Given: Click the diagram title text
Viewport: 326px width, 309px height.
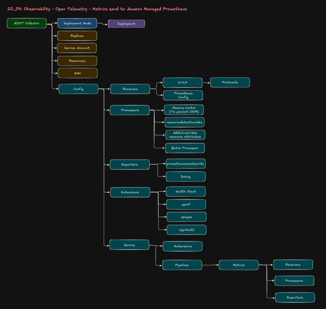Looking at the screenshot, I should pos(96,9).
